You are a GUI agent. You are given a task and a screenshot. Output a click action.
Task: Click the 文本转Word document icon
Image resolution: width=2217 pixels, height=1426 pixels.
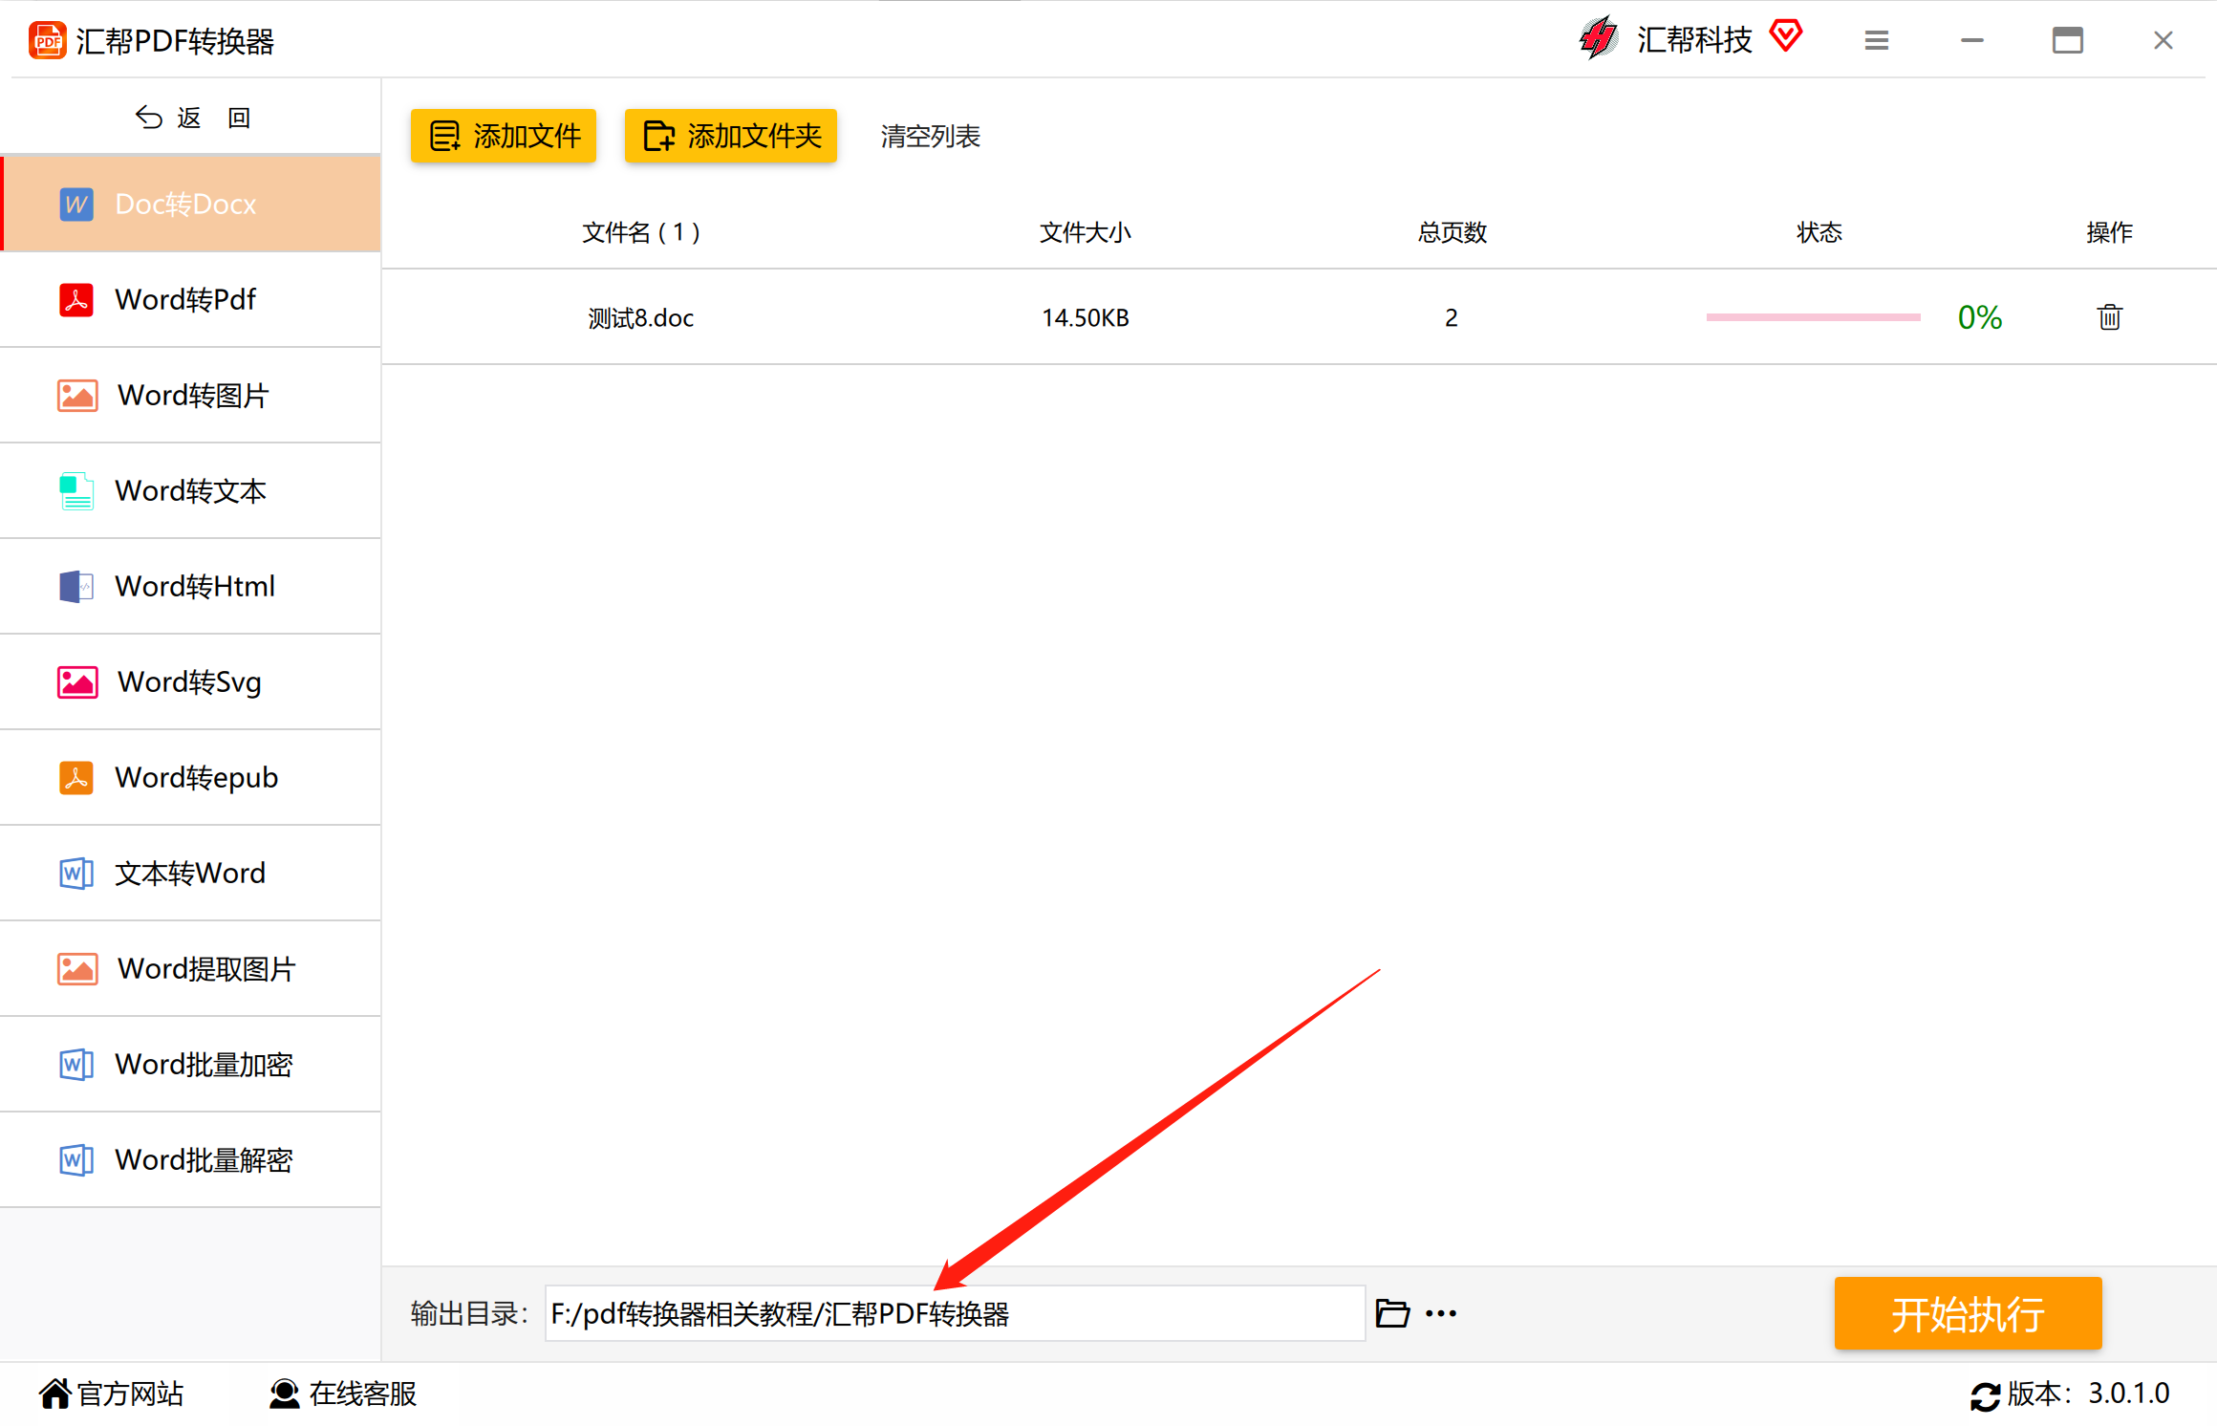coord(76,873)
